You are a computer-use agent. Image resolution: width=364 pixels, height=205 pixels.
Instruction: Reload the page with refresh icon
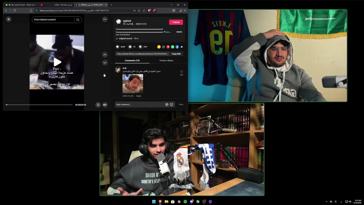15,11
